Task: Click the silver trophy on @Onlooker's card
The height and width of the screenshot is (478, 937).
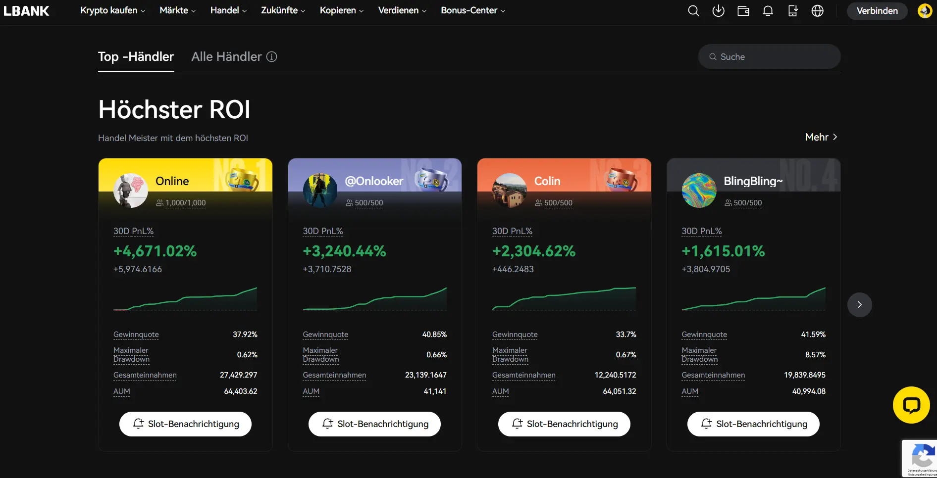Action: 431,179
